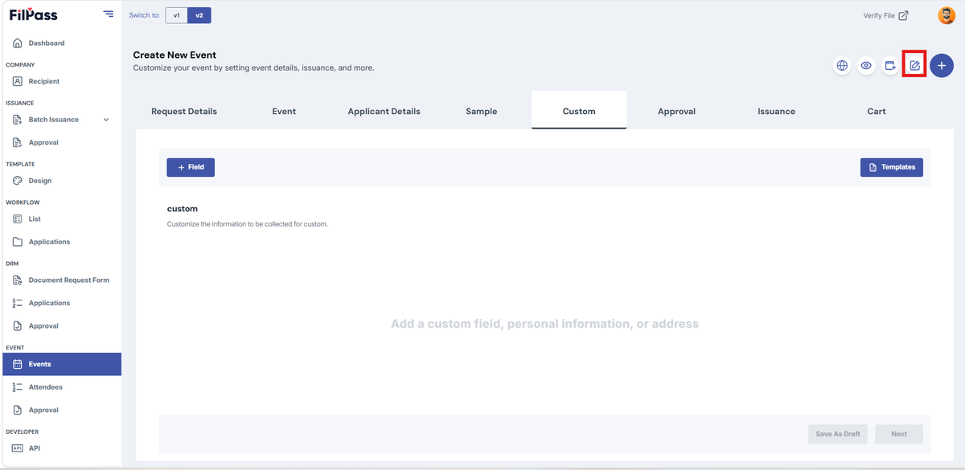Click the Workflow Applications folder icon

click(18, 242)
